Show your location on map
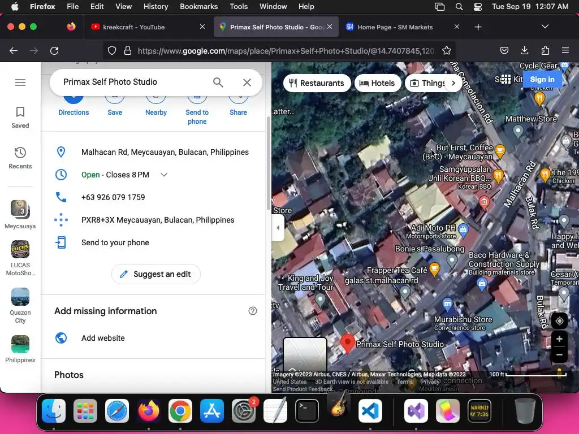This screenshot has width=579, height=434. pyautogui.click(x=559, y=321)
